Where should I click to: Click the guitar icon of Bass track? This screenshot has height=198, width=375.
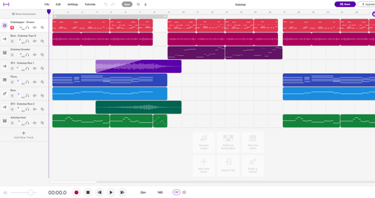pos(4,94)
